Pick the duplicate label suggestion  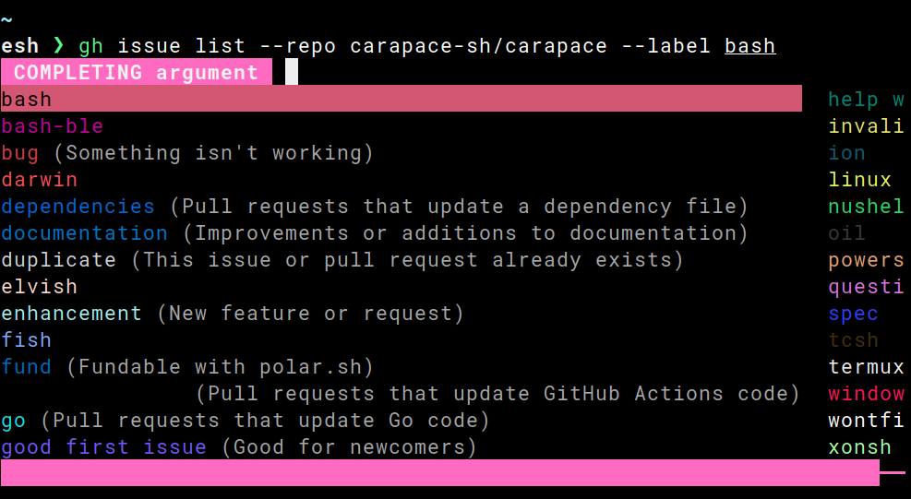(59, 259)
